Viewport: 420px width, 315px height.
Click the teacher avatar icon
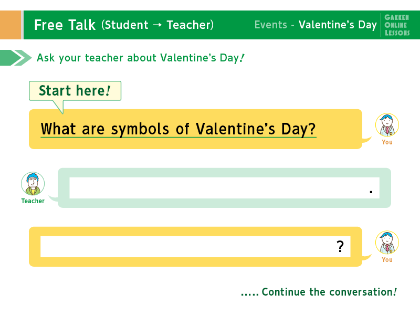point(33,183)
